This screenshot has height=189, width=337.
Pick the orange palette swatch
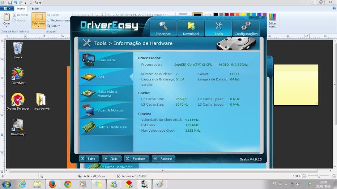pyautogui.click(x=238, y=14)
